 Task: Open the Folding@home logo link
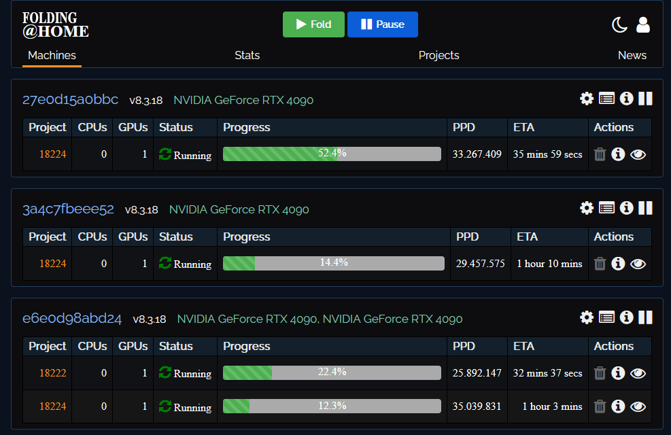56,24
